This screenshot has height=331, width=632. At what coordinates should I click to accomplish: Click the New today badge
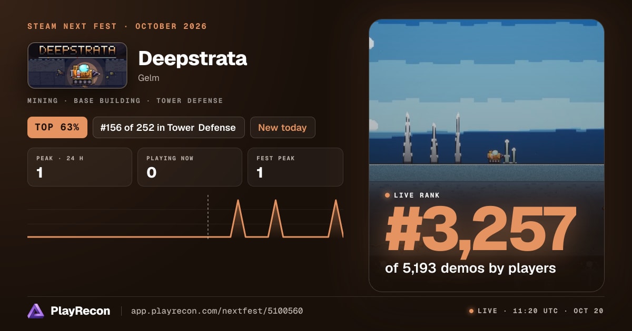click(282, 127)
